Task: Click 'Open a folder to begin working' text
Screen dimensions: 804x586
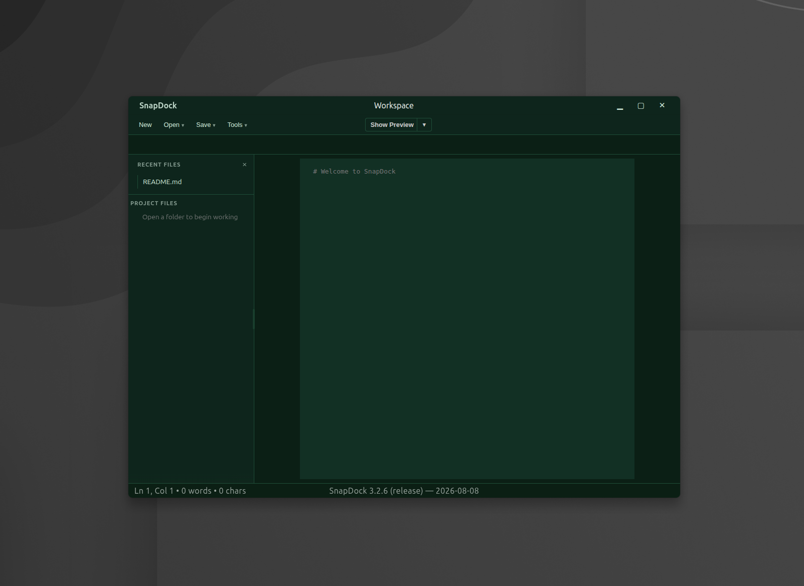Action: pyautogui.click(x=190, y=217)
